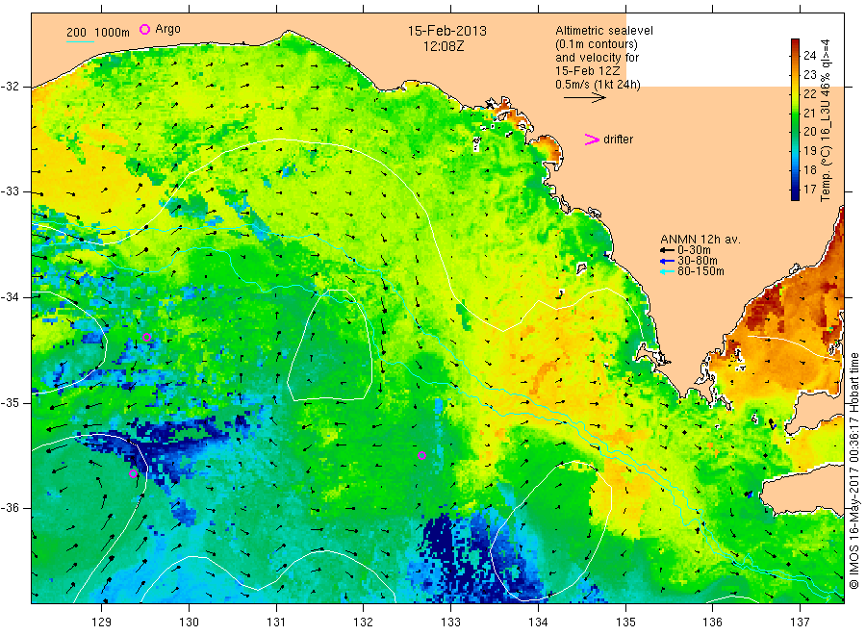Click the 131 longitude axis label
866x635 pixels.
[276, 622]
